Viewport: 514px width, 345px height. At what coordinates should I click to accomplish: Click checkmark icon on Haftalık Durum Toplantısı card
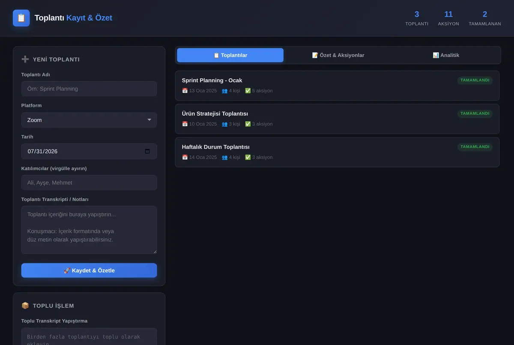tap(248, 158)
